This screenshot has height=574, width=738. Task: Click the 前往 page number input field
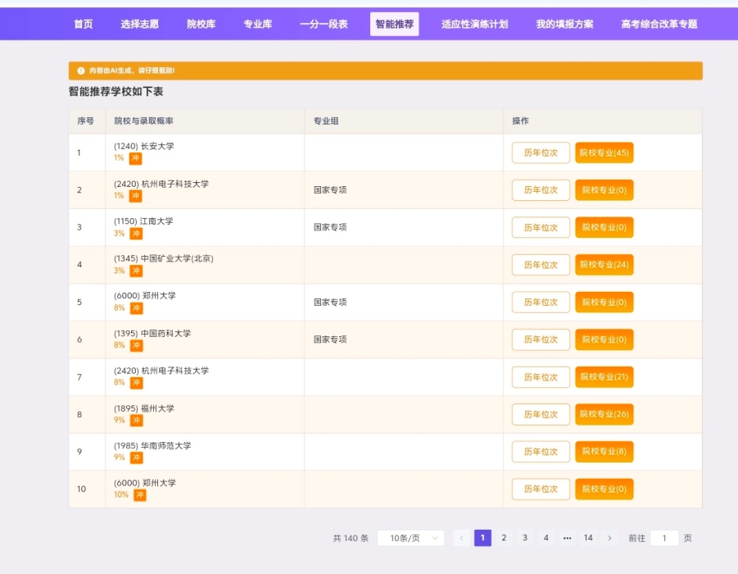click(x=664, y=538)
